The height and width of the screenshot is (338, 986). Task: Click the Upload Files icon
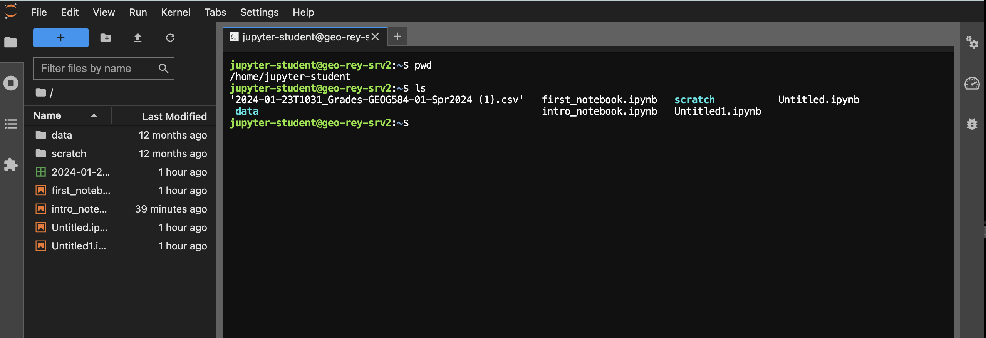138,38
